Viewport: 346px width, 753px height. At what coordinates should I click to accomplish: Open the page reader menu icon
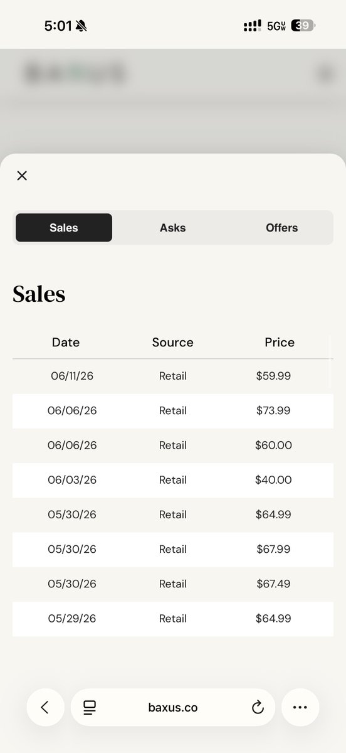tap(90, 707)
